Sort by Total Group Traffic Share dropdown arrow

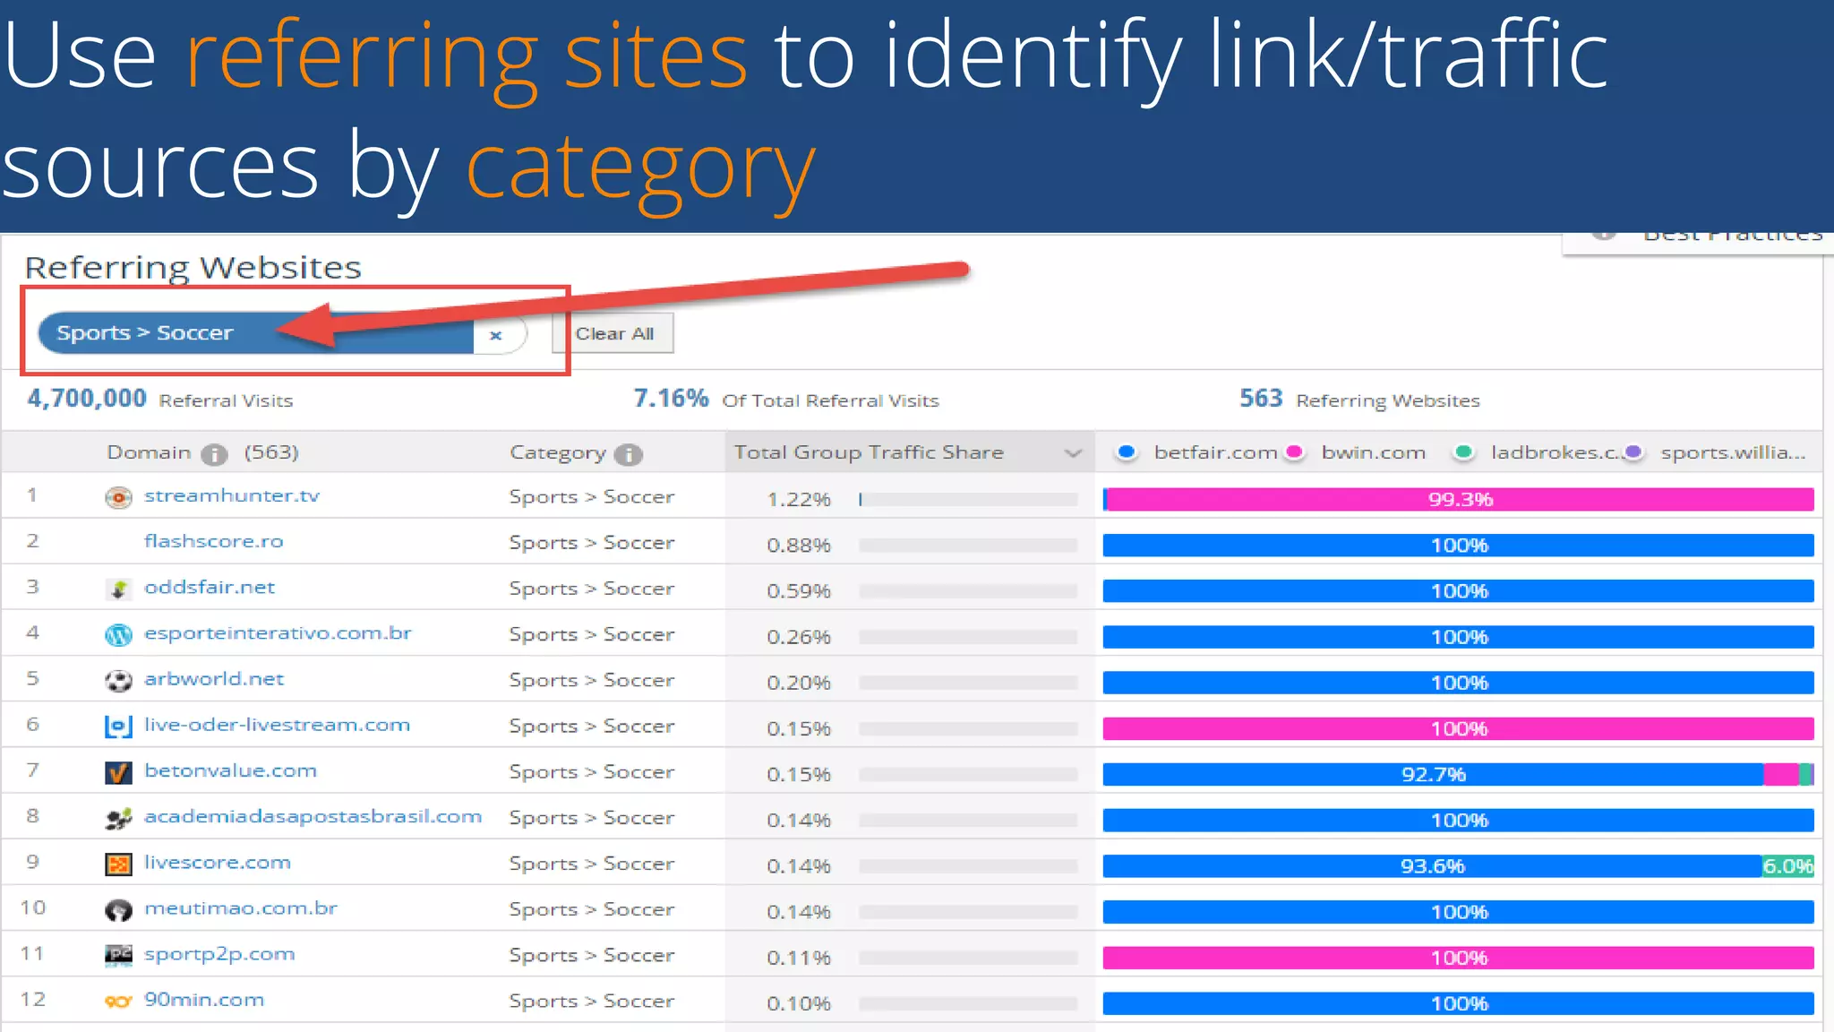point(1073,453)
